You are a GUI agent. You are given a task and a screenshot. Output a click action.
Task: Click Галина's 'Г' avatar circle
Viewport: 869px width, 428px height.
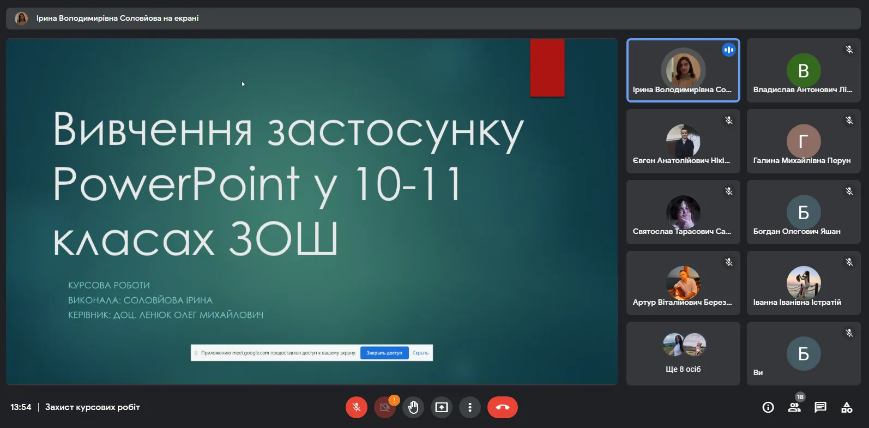[x=804, y=141]
